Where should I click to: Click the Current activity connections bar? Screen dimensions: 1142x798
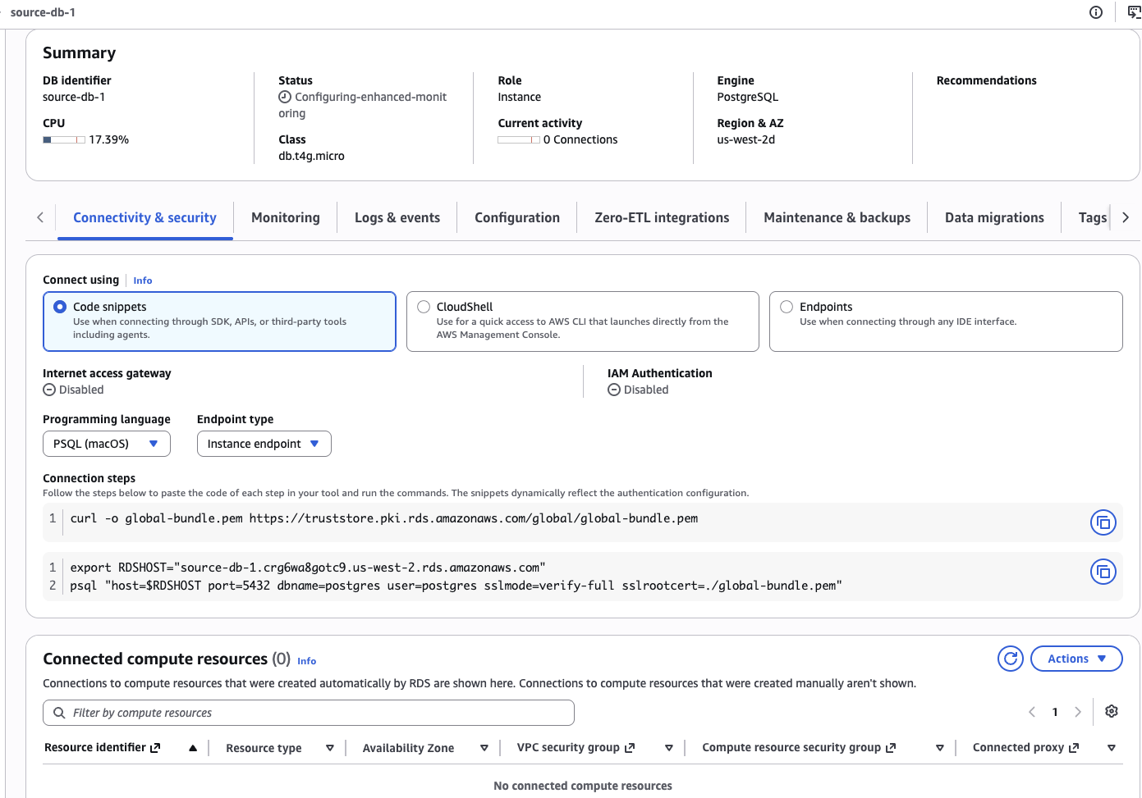click(x=519, y=139)
